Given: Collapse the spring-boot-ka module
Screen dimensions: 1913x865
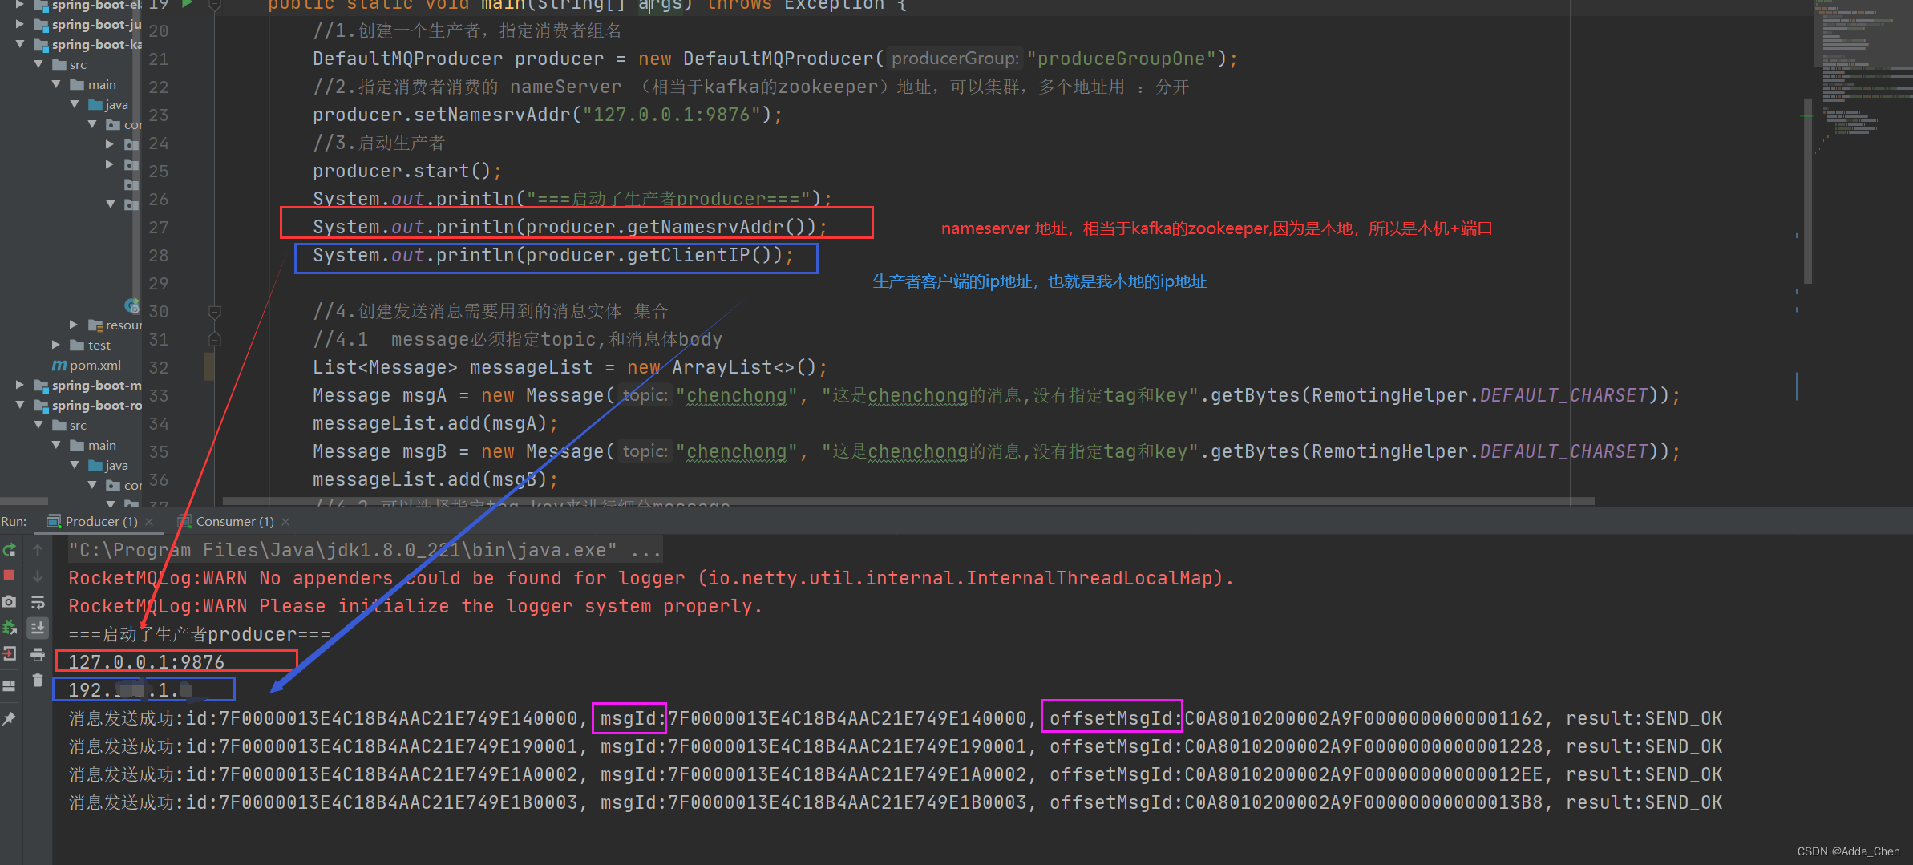Looking at the screenshot, I should coord(20,44).
